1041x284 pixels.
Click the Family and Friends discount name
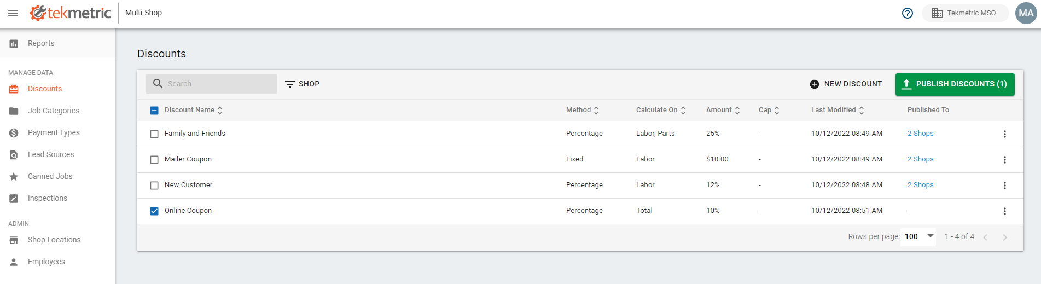pyautogui.click(x=195, y=134)
